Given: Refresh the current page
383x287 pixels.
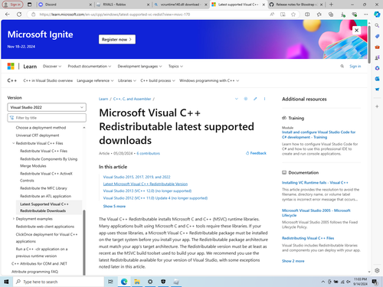Looking at the screenshot, I should [x=19, y=15].
